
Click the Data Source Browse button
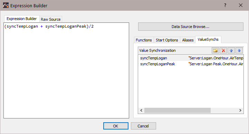pyautogui.click(x=191, y=27)
